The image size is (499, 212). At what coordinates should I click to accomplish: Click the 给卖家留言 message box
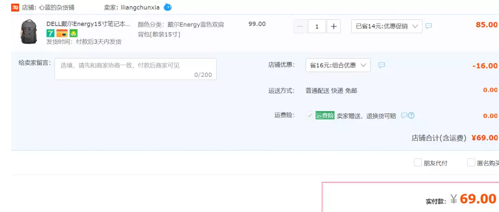click(x=135, y=69)
